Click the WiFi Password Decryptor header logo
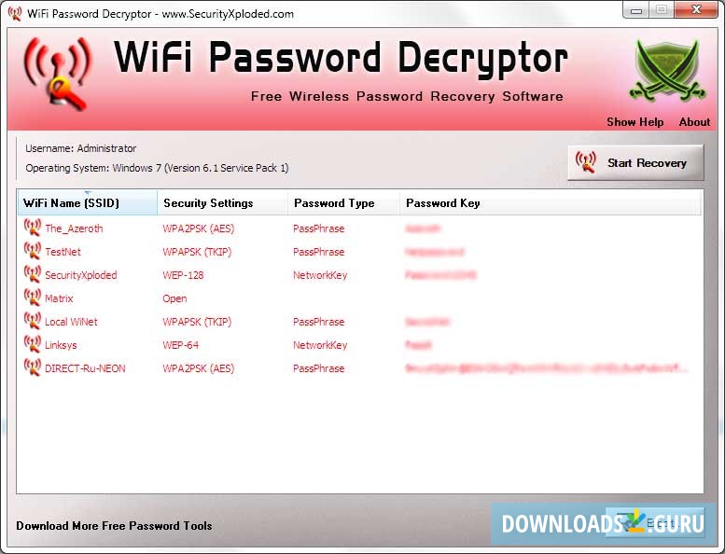Image resolution: width=725 pixels, height=554 pixels. pos(58,74)
